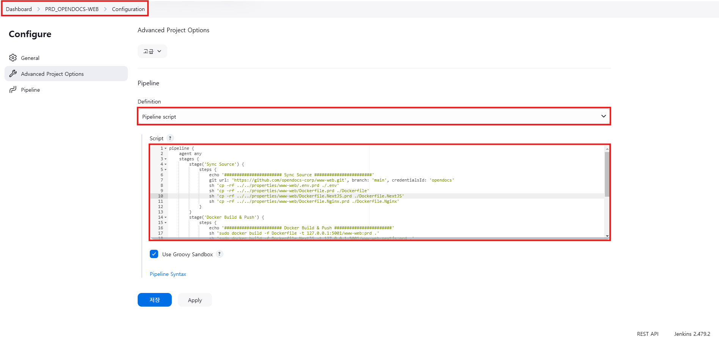
Task: Open PRD_OPENDOCS-WEB breadcrumb
Action: (x=72, y=9)
